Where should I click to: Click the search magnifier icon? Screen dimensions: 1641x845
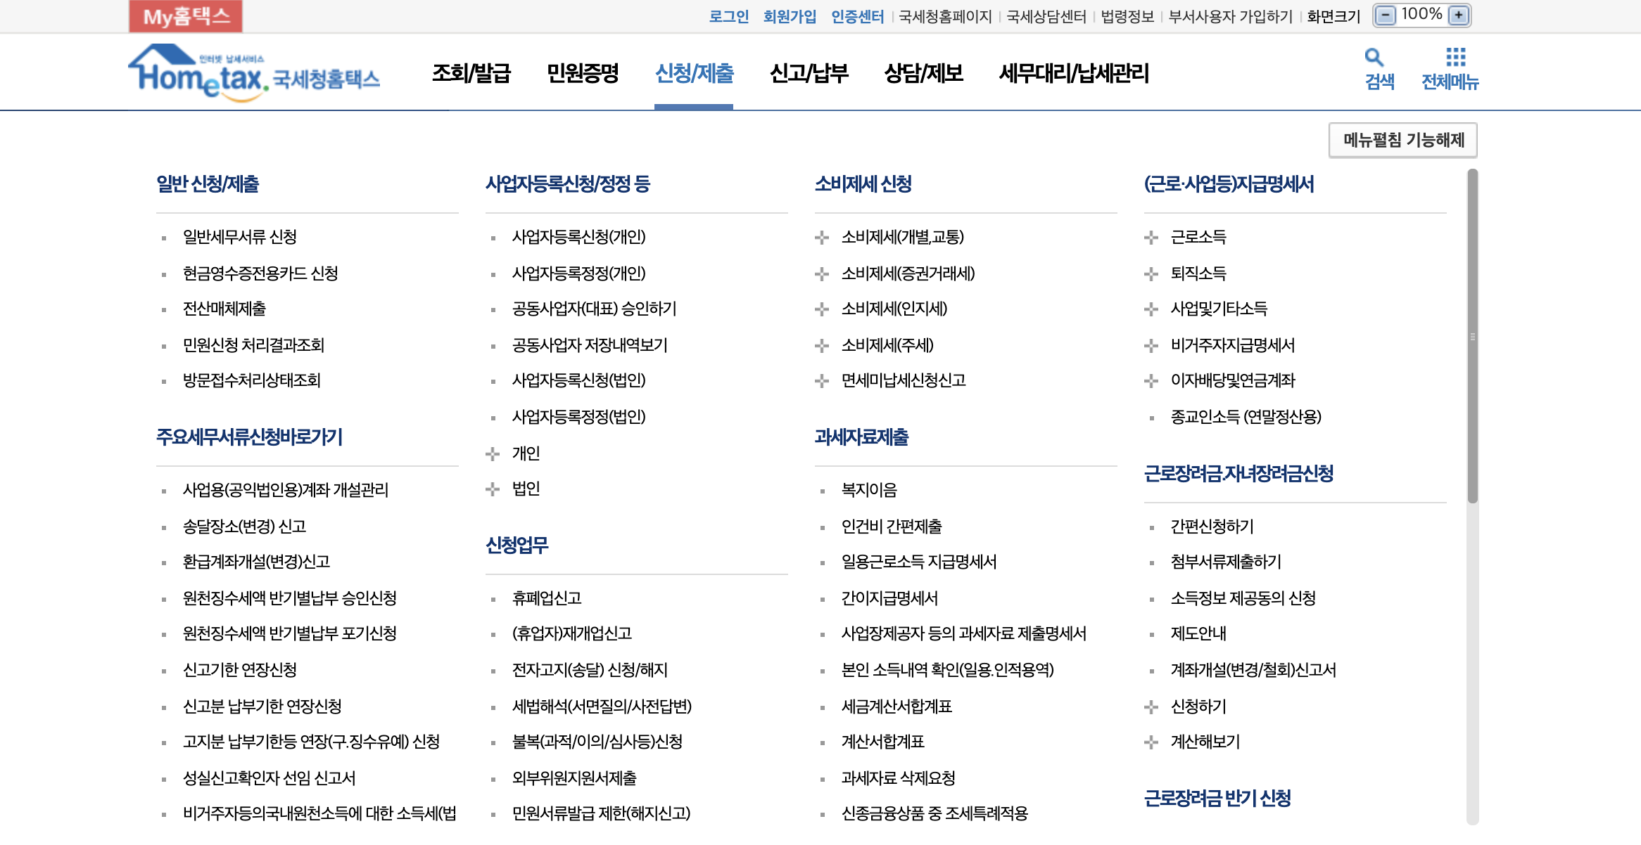1374,58
